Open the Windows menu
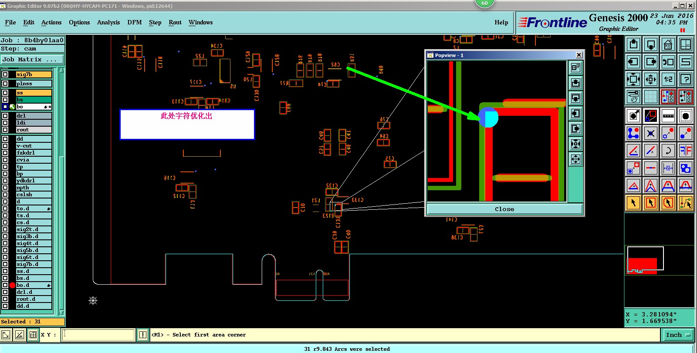This screenshot has width=697, height=353. [x=201, y=22]
